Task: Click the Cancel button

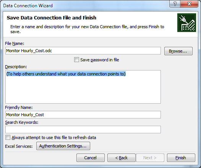Action: (x=91, y=158)
